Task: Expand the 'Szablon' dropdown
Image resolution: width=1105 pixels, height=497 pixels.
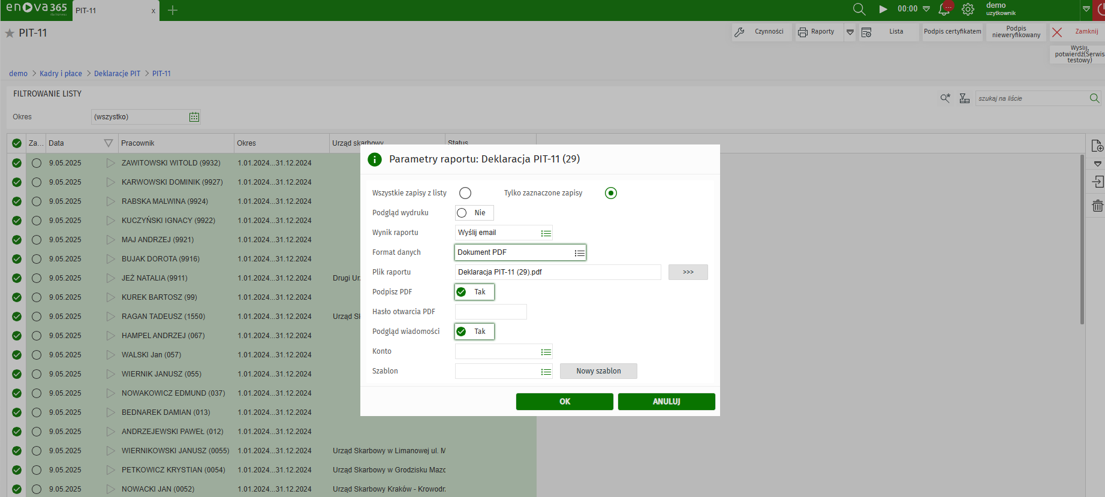Action: pyautogui.click(x=546, y=372)
